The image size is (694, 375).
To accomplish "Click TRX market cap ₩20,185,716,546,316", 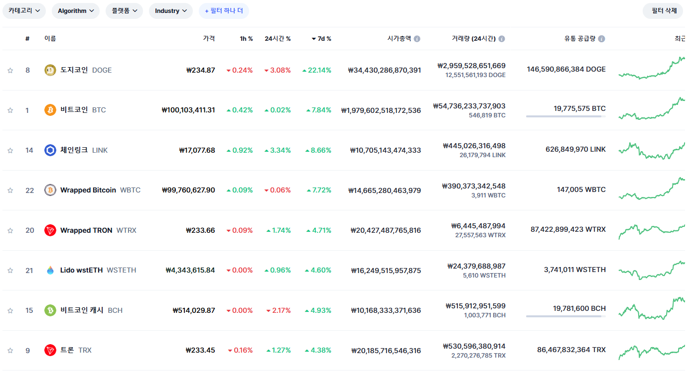I will (386, 350).
